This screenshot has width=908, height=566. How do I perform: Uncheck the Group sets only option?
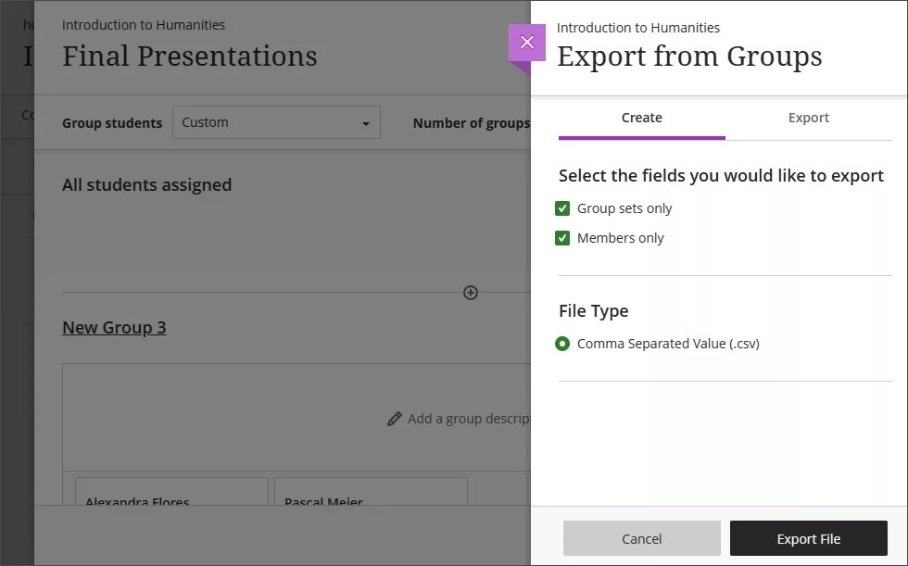562,208
